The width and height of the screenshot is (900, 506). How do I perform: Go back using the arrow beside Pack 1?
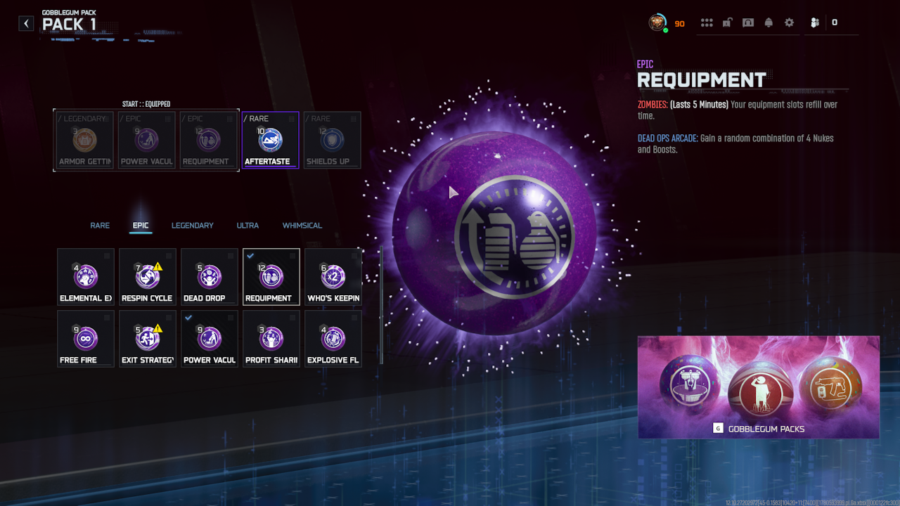[26, 23]
